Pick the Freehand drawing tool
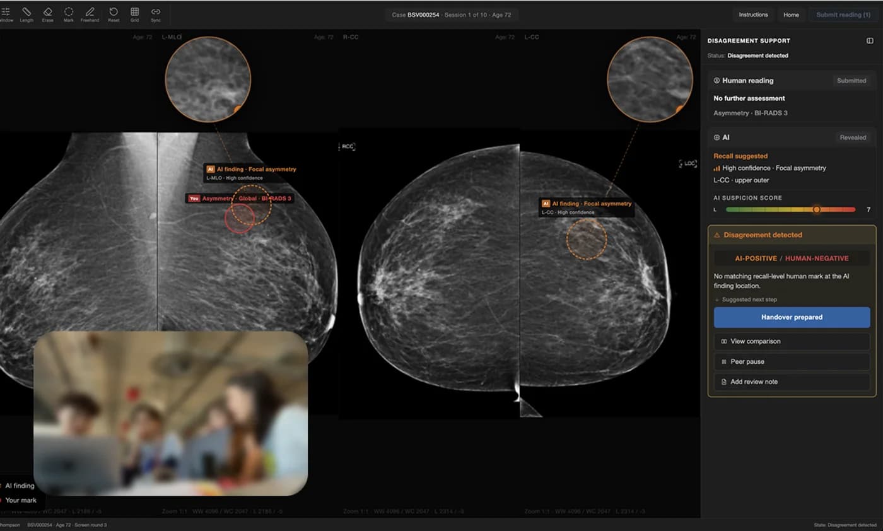This screenshot has width=883, height=531. (x=90, y=15)
